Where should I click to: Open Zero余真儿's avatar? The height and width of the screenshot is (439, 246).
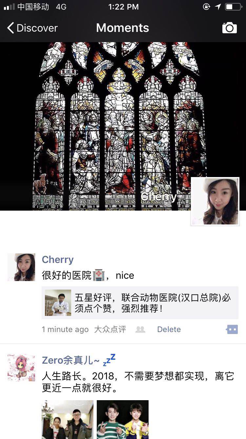[x=21, y=368]
